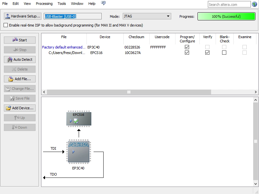Click the EP3C40 Altera chip graphic
259x194 pixels.
click(x=79, y=152)
